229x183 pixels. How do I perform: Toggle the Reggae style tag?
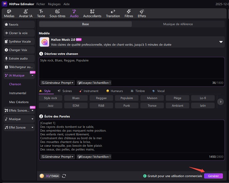(x=101, y=98)
